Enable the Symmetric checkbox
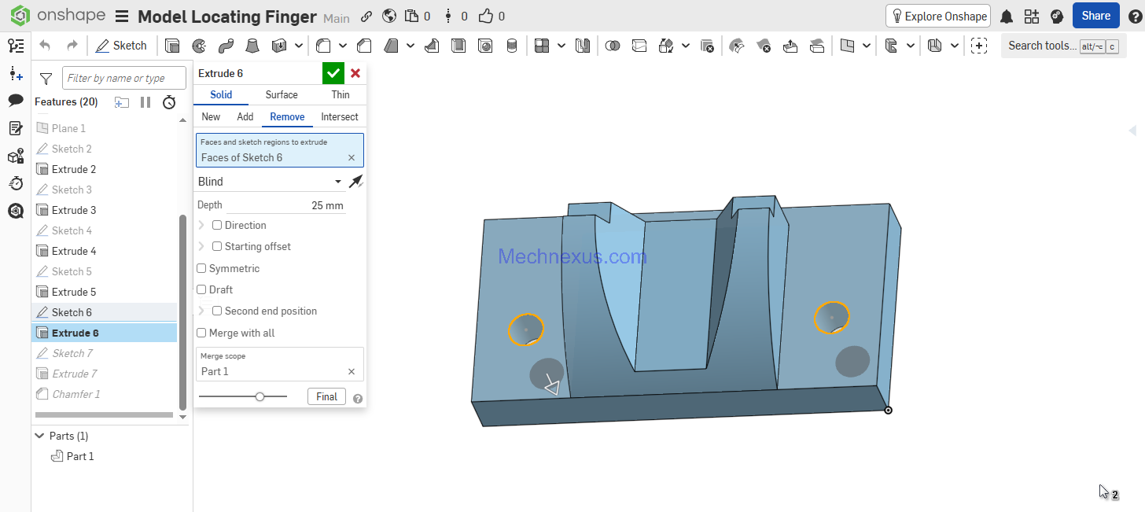Viewport: 1145px width, 512px height. click(x=202, y=269)
